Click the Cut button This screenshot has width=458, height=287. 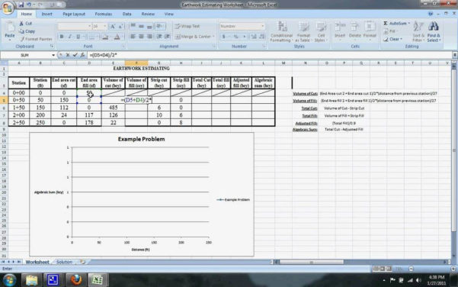coord(26,24)
